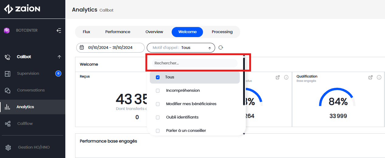Open Conversations in the sidebar
Screen dimensions: 385x158
pos(31,90)
